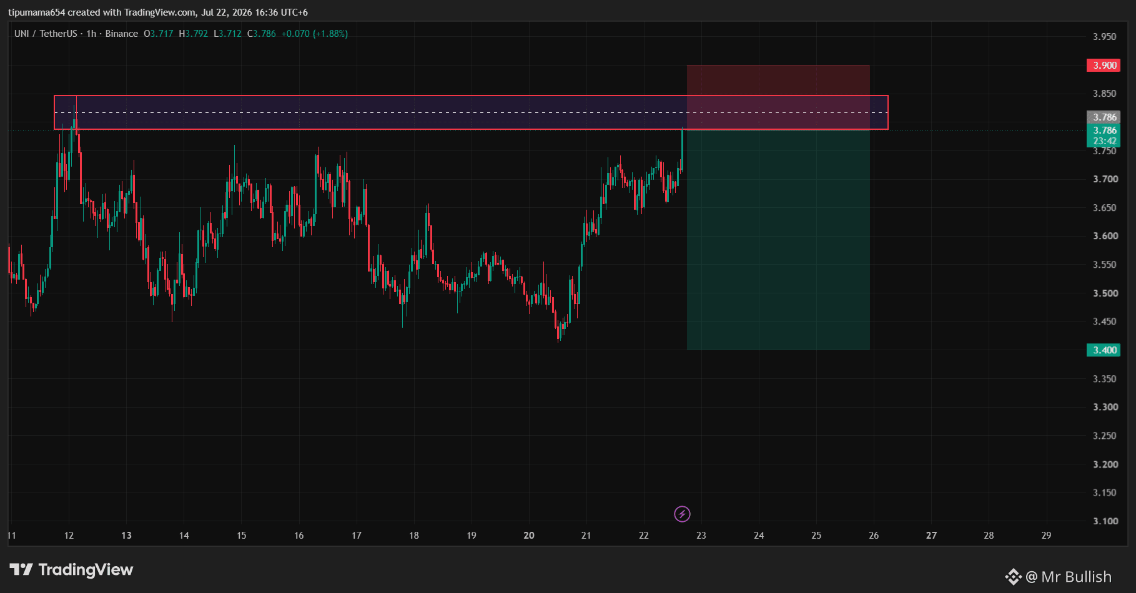This screenshot has width=1136, height=593.
Task: Click the 3.850 price axis value
Action: coord(1104,94)
